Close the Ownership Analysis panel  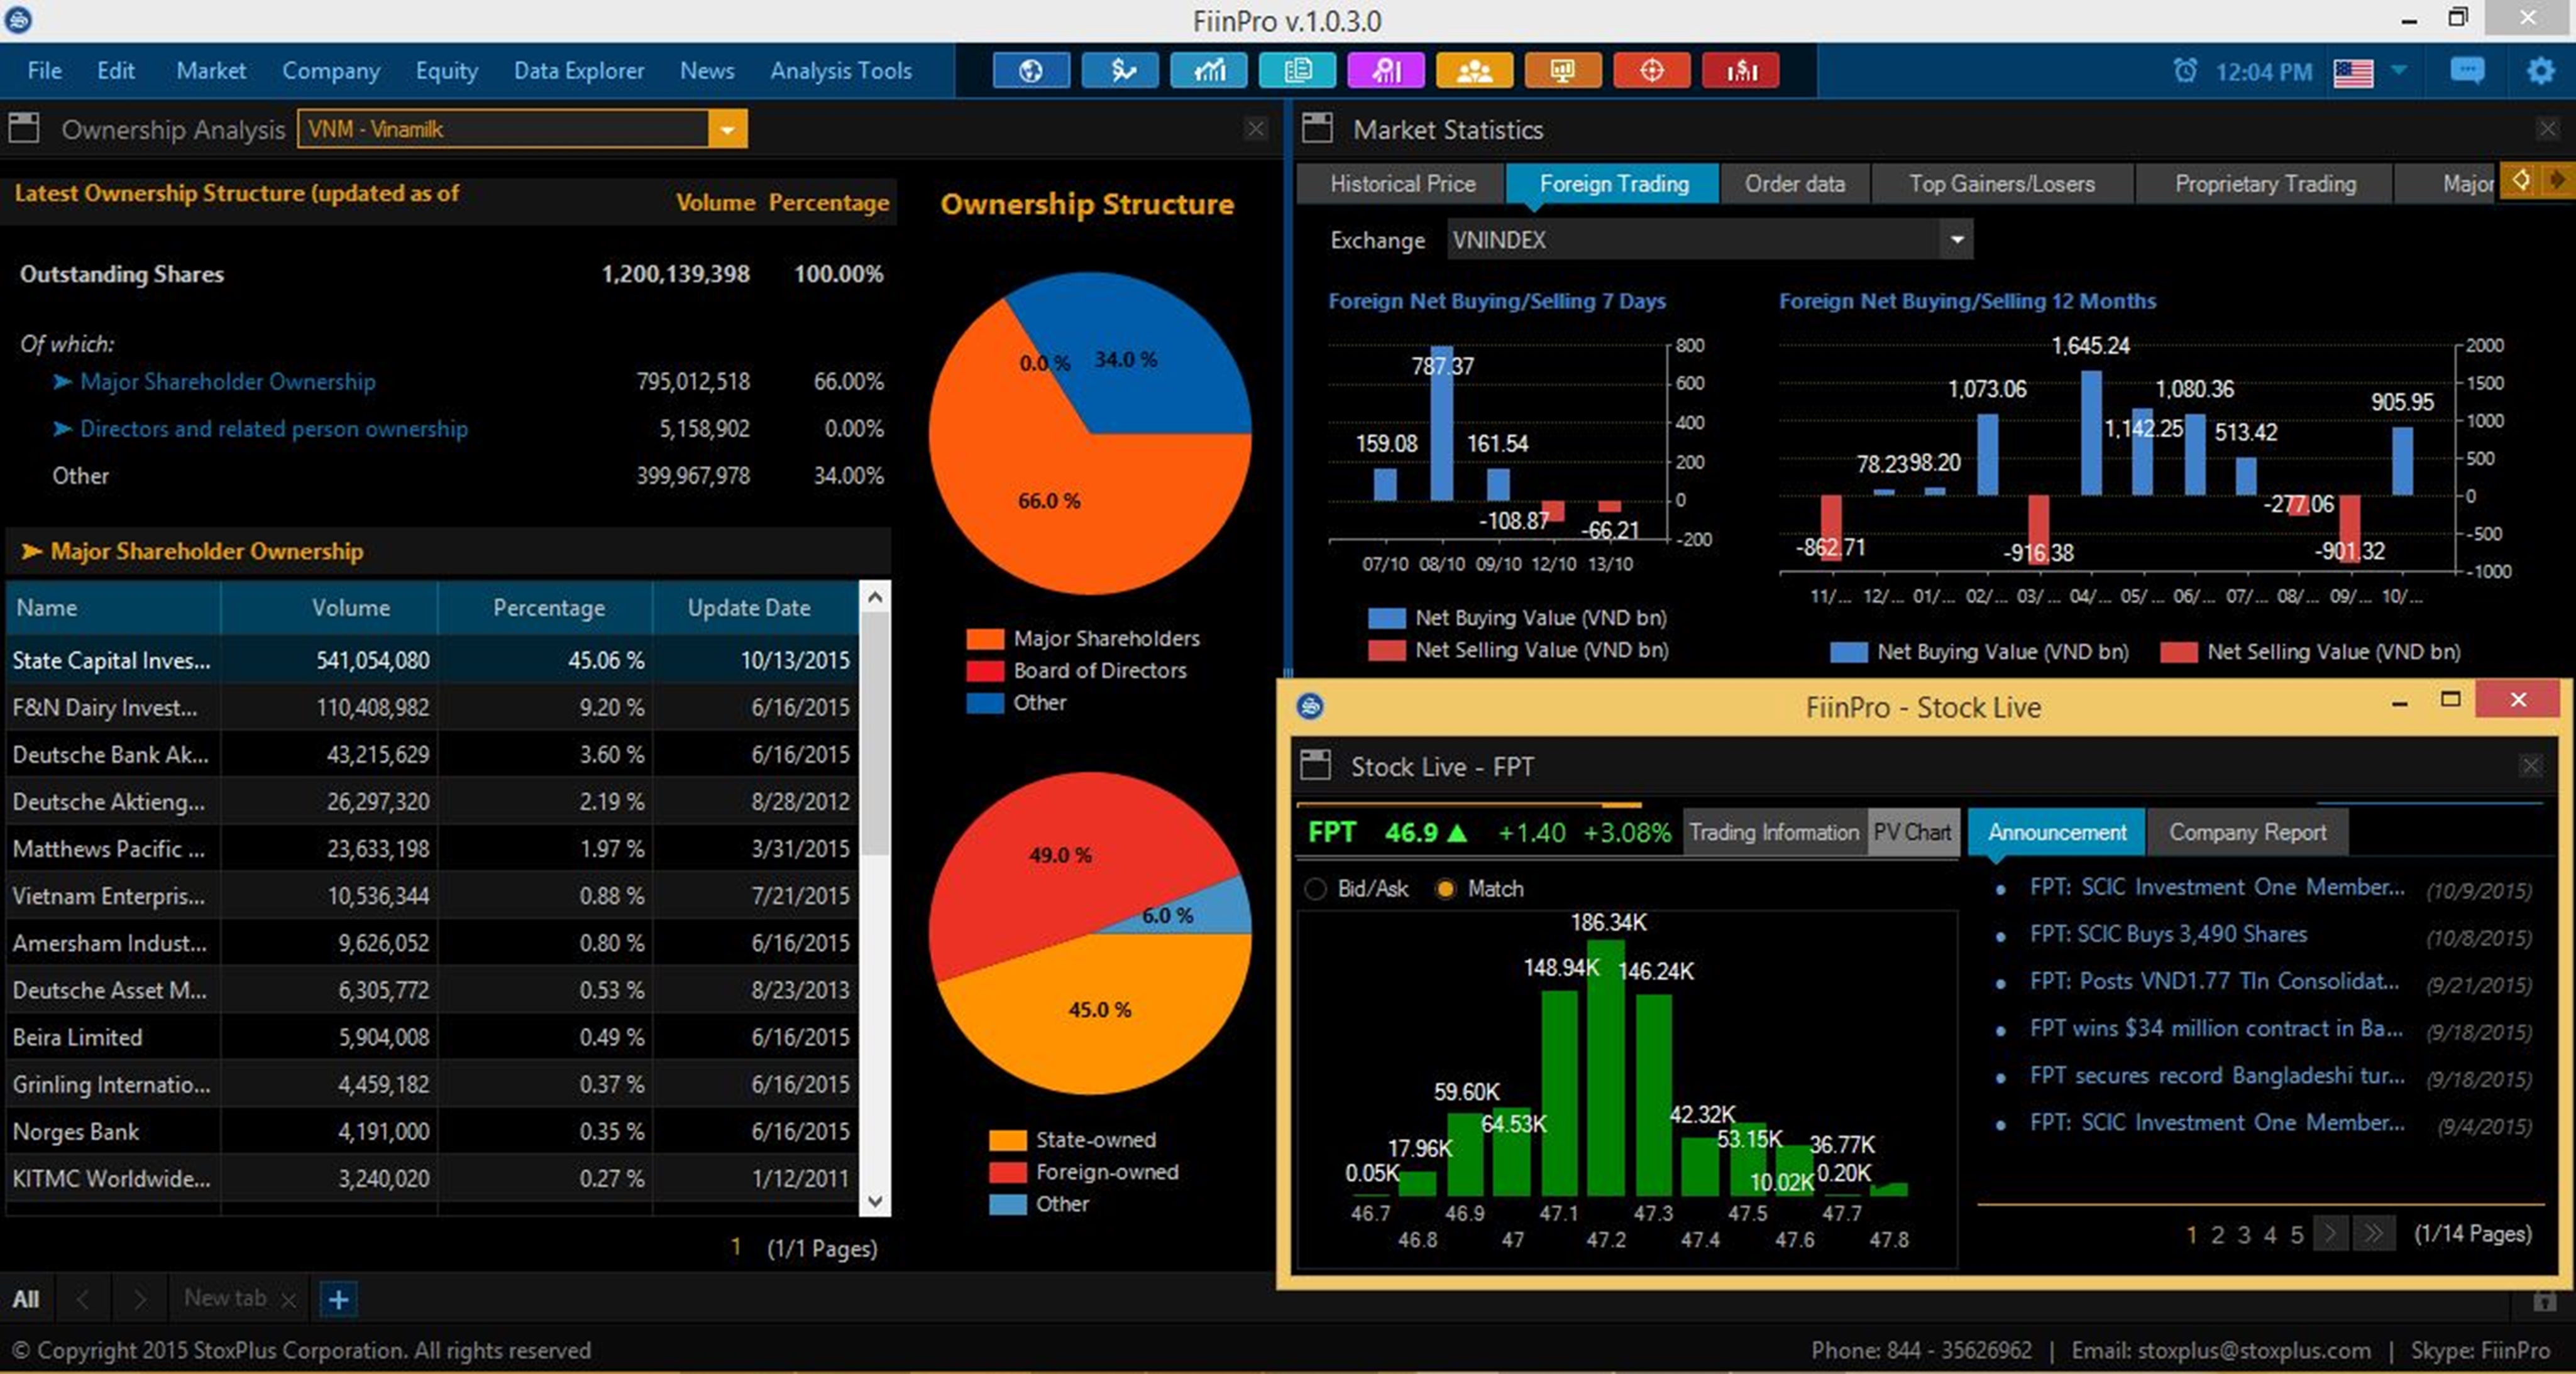[x=1256, y=128]
